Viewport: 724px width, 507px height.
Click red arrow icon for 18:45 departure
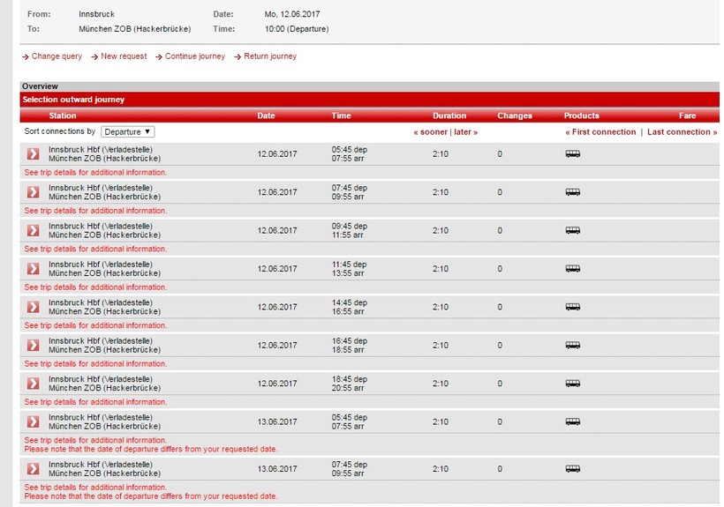coord(33,384)
